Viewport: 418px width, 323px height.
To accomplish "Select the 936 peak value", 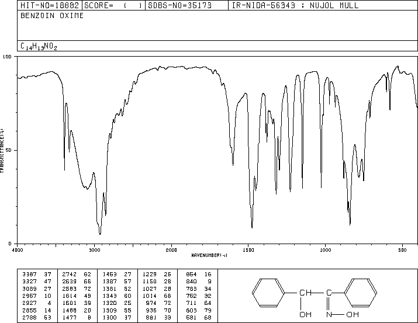I will (x=151, y=311).
